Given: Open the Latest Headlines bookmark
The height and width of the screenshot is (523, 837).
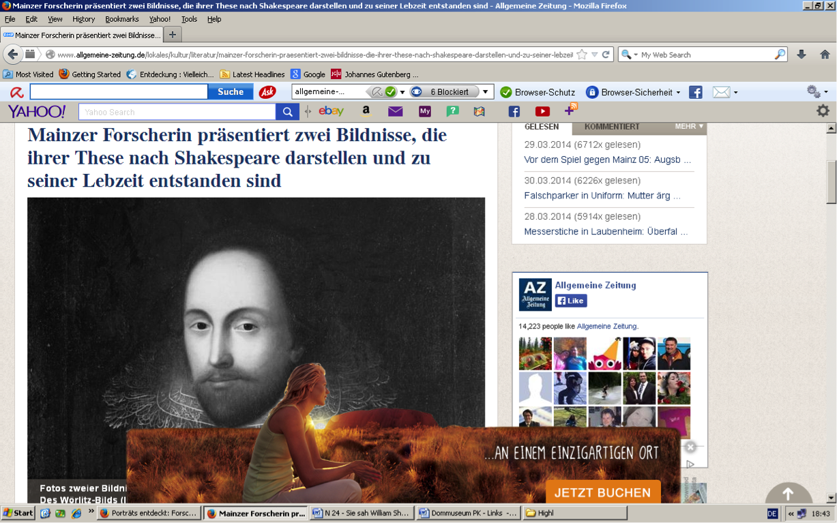Looking at the screenshot, I should pos(252,74).
